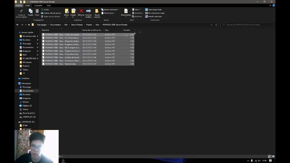Open recent locations dropdown next to forward arrow

coord(26,25)
